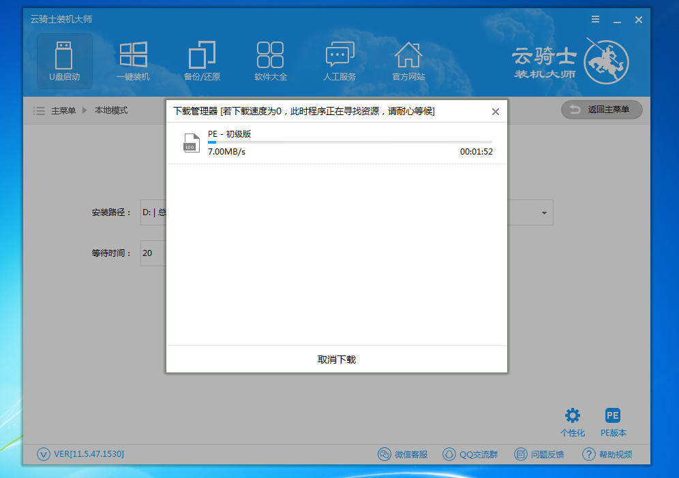Image resolution: width=679 pixels, height=478 pixels.
Task: Open 帮助视频 help
Action: tap(607, 454)
